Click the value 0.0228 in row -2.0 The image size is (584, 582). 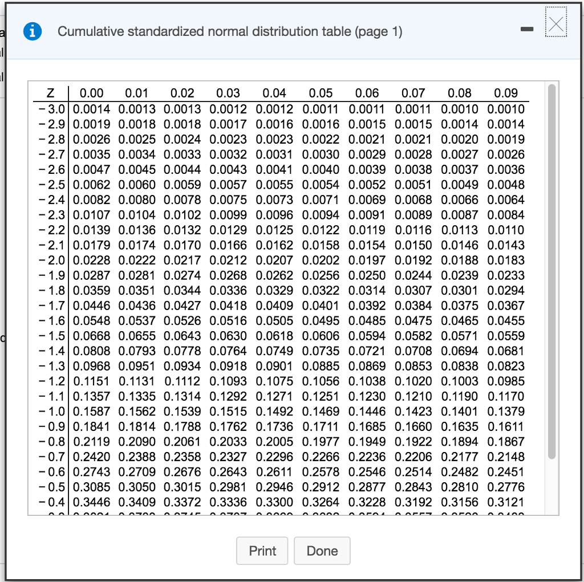92,260
